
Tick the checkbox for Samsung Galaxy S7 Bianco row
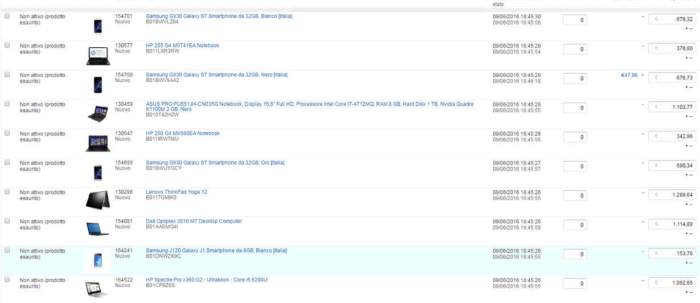pyautogui.click(x=7, y=17)
